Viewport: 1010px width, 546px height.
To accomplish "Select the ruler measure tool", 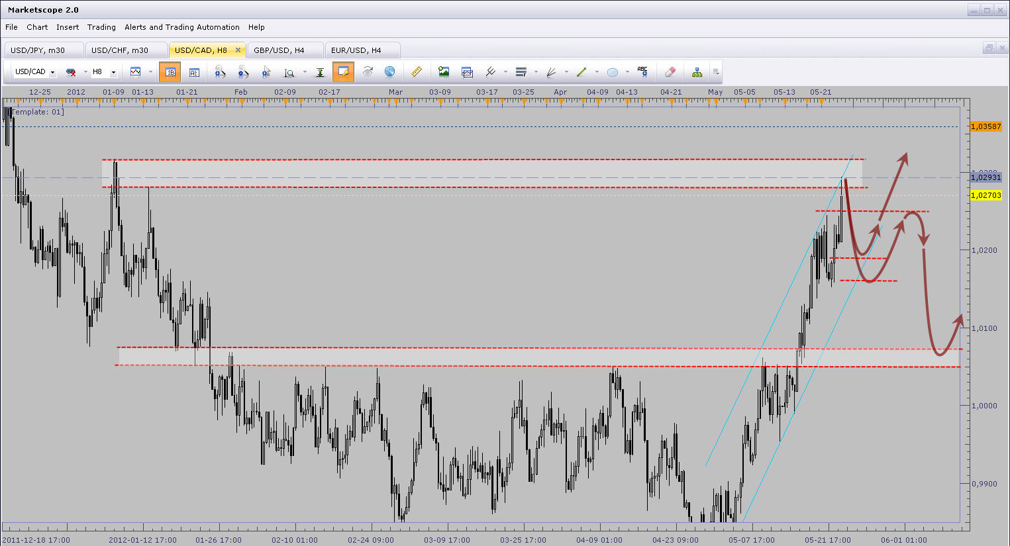I will click(x=417, y=72).
